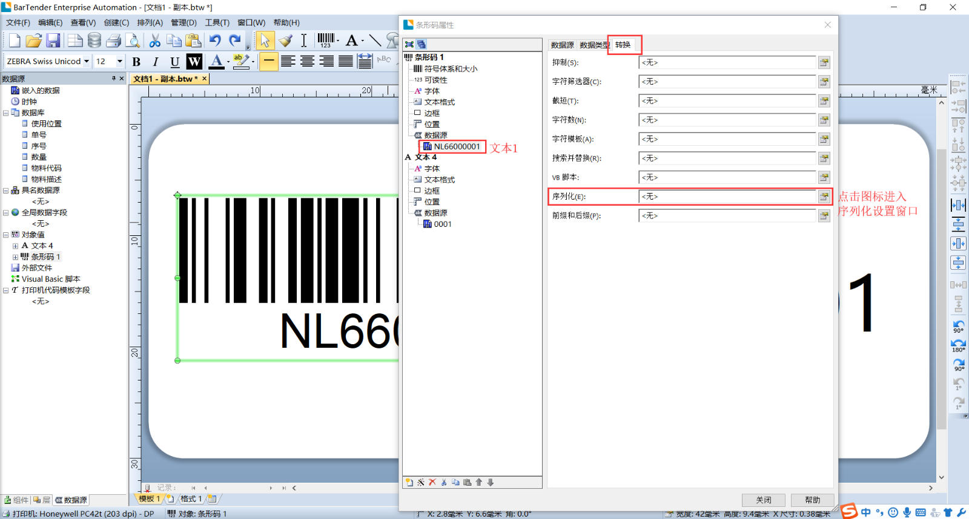
Task: Toggle underline text formatting
Action: coord(174,61)
